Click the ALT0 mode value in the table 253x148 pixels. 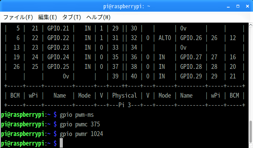click(x=164, y=38)
